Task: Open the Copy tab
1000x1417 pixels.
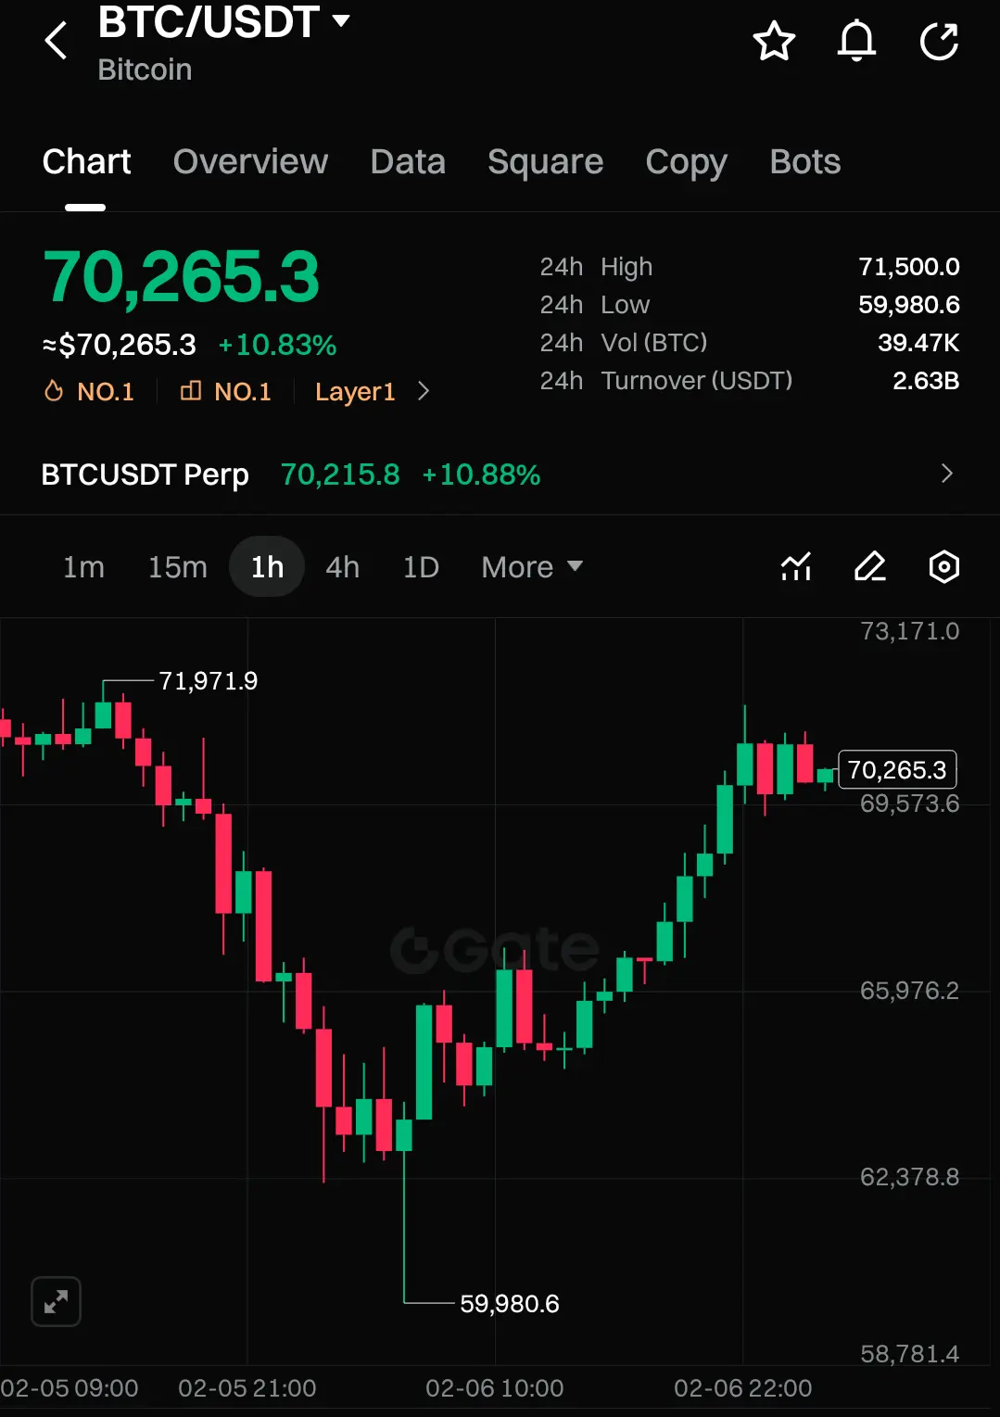Action: click(x=686, y=162)
